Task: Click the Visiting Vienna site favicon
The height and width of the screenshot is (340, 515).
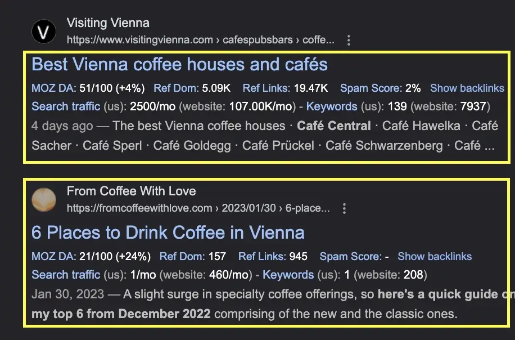Action: point(44,32)
